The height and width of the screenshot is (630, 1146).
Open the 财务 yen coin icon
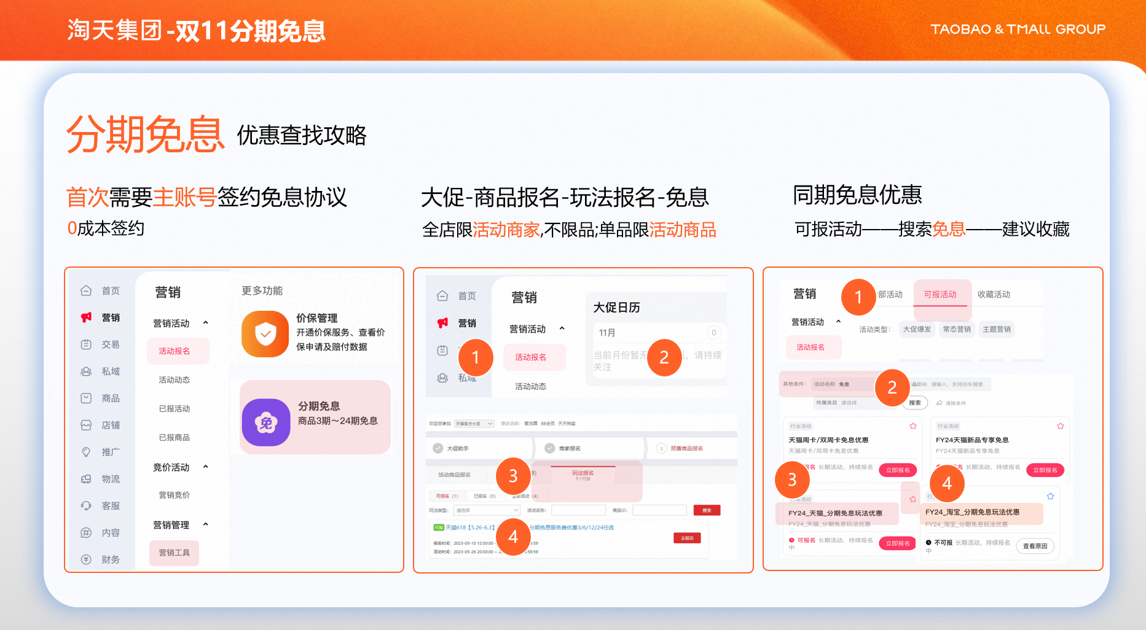point(86,559)
